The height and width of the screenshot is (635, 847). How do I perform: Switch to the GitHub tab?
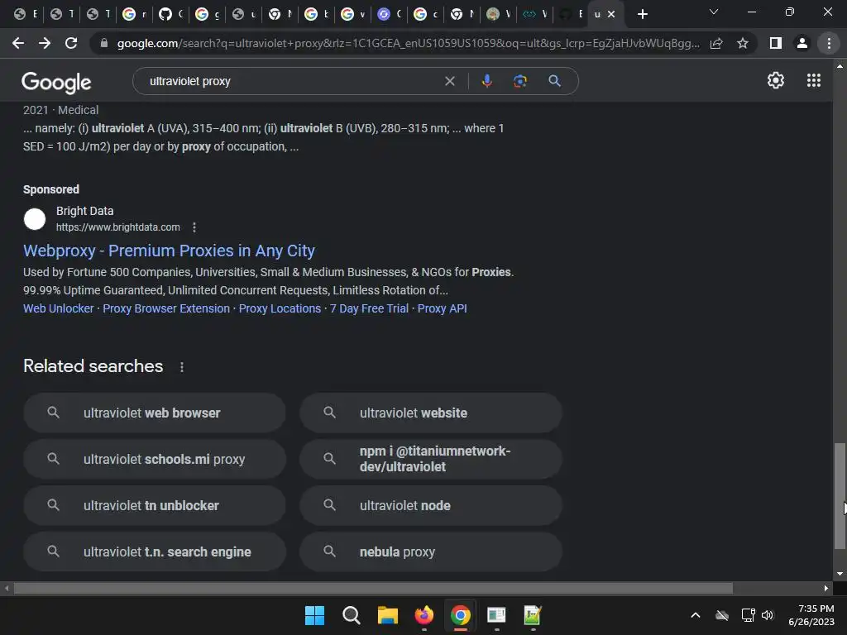[165, 15]
